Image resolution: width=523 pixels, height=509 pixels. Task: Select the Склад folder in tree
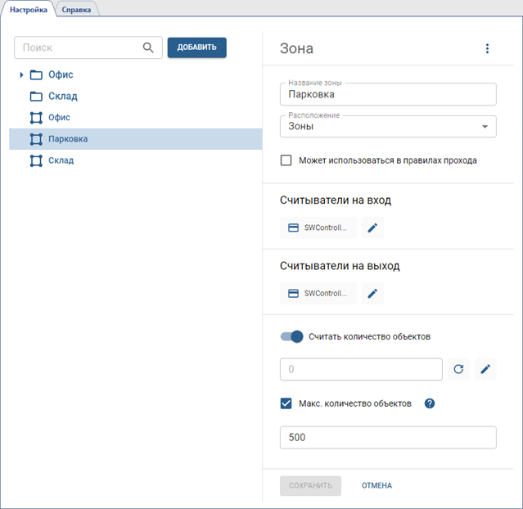point(62,97)
